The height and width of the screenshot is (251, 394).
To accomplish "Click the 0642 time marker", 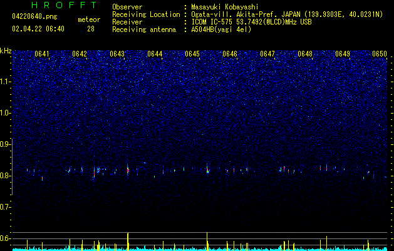I will pyautogui.click(x=80, y=54).
